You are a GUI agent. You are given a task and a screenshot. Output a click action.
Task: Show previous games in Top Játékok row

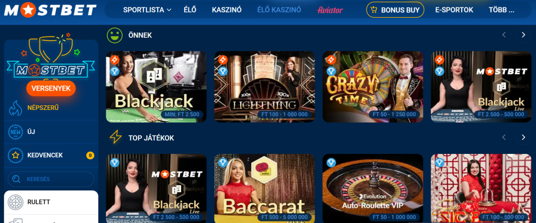(x=504, y=137)
